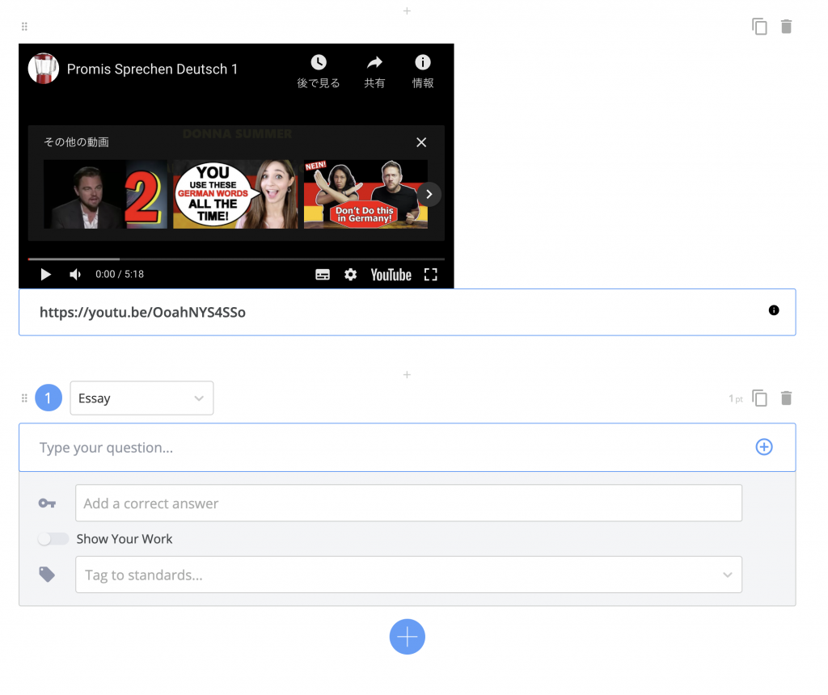Click the info icon in the URL field

774,310
